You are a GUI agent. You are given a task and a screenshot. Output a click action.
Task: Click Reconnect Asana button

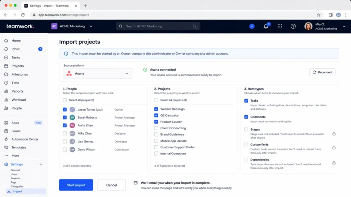pyautogui.click(x=322, y=72)
